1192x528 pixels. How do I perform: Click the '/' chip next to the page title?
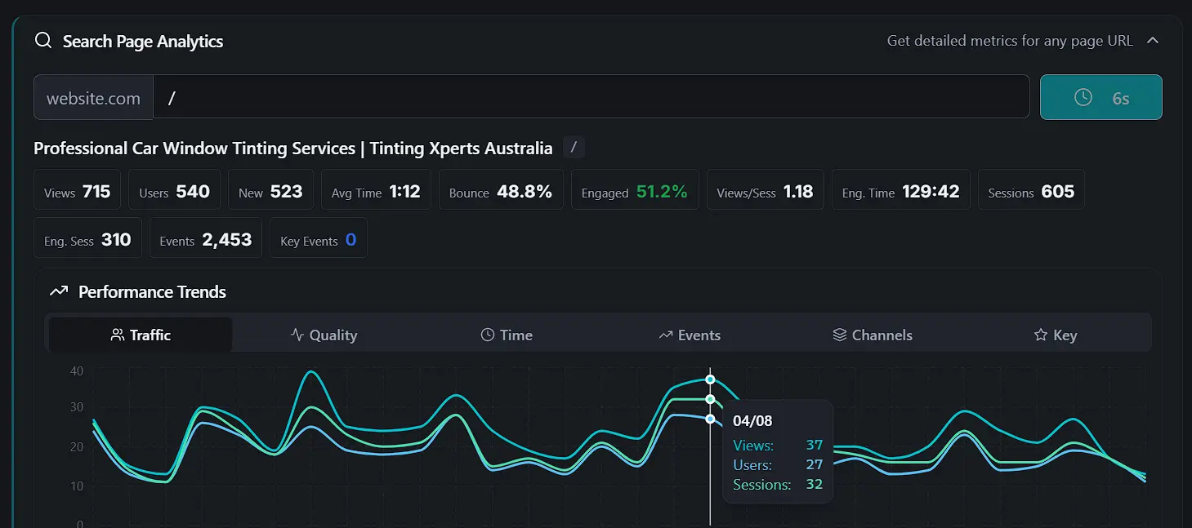(574, 147)
